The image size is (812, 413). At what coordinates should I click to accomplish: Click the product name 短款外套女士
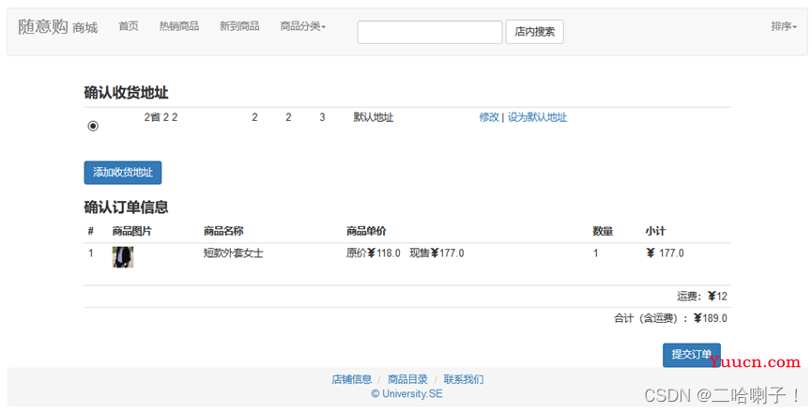click(x=233, y=253)
